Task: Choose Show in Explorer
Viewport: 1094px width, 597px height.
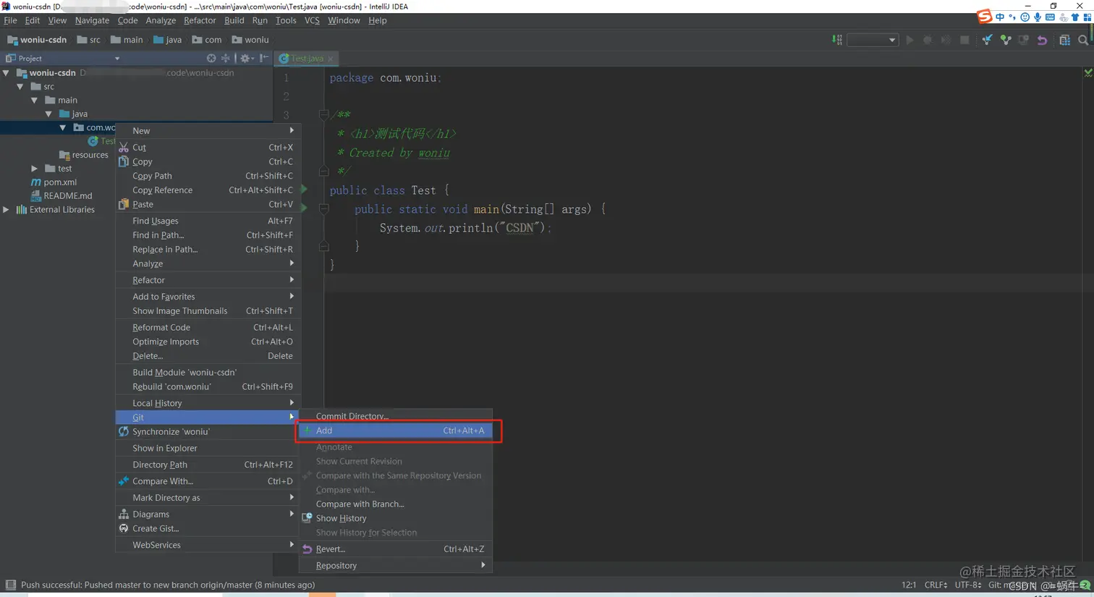Action: coord(208,448)
